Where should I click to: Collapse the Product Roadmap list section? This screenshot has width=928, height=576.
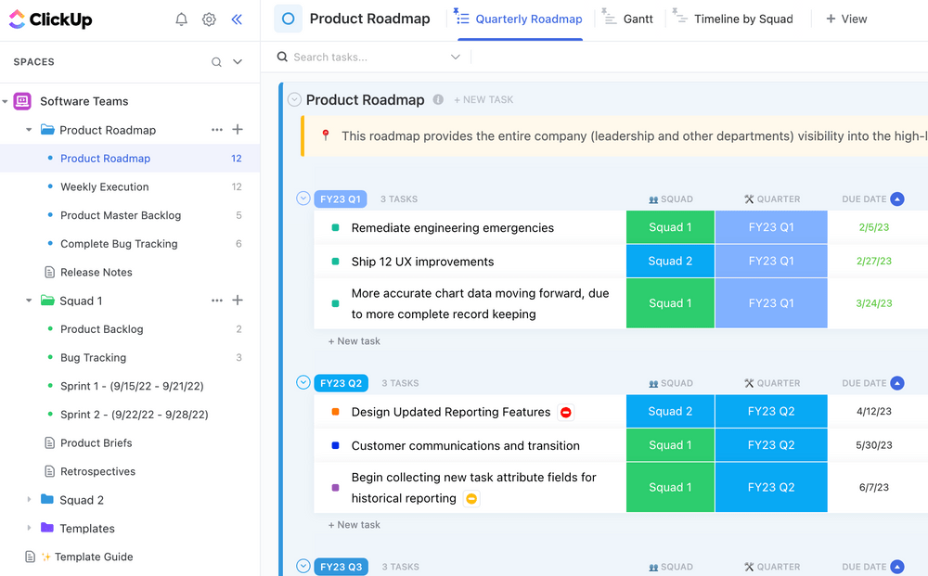pyautogui.click(x=294, y=99)
